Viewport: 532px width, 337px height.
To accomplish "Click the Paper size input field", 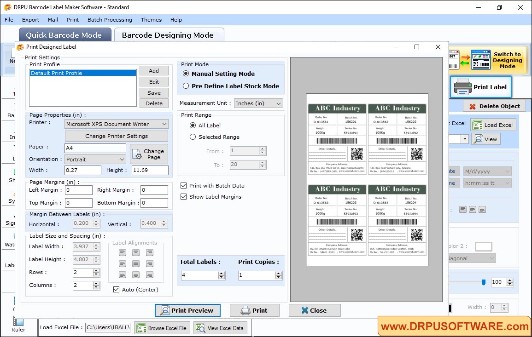I will point(95,148).
